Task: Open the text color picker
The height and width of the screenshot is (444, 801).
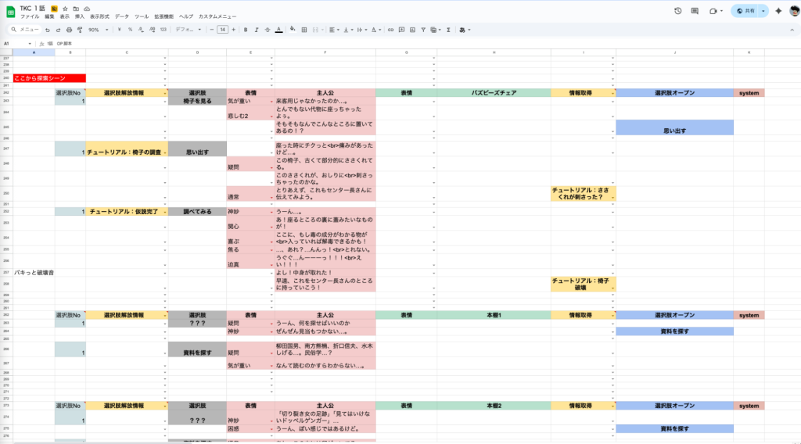Action: click(278, 30)
